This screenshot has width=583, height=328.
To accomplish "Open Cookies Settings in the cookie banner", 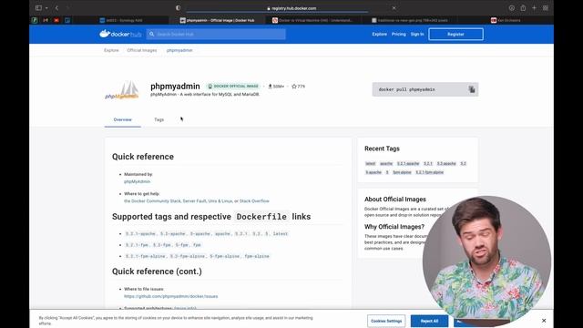I will 386,321.
